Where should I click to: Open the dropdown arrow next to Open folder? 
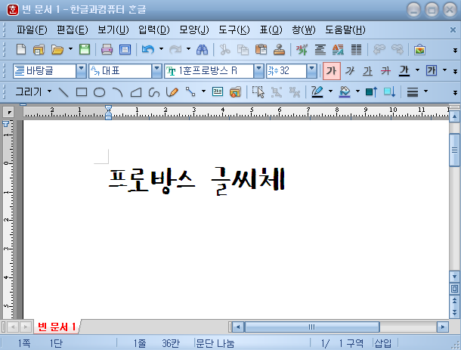tap(70, 49)
